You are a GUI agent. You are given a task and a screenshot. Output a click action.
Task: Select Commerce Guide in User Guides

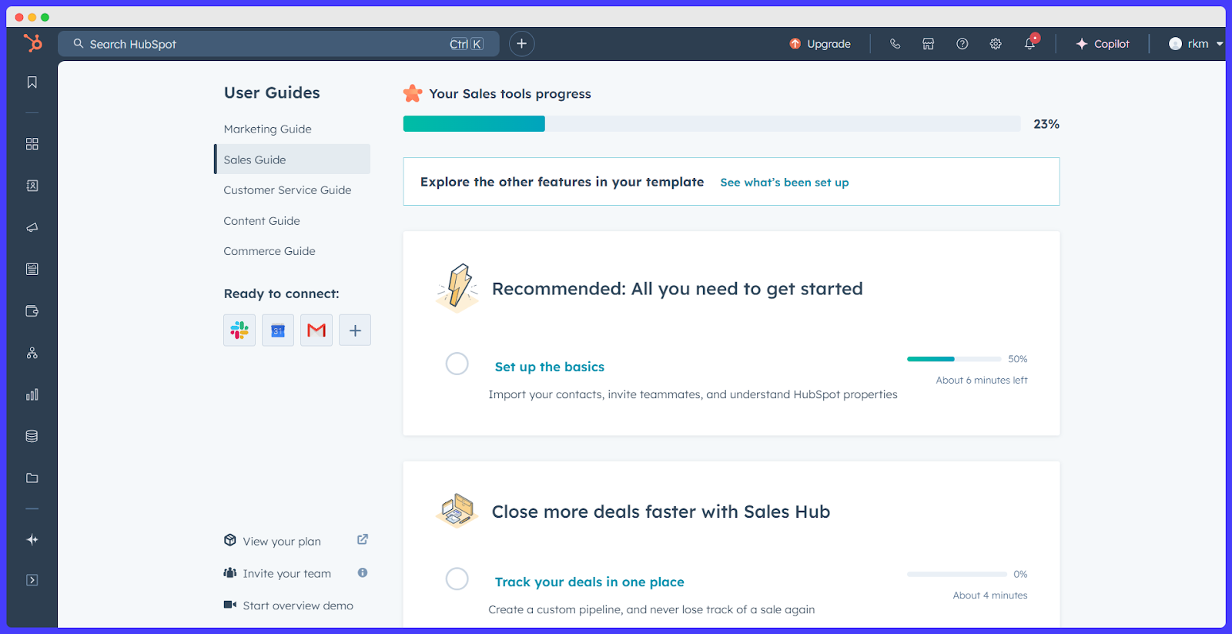(269, 251)
